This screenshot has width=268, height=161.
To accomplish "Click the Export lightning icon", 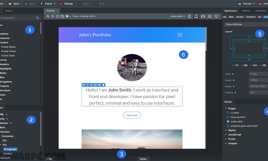I will (42, 4).
